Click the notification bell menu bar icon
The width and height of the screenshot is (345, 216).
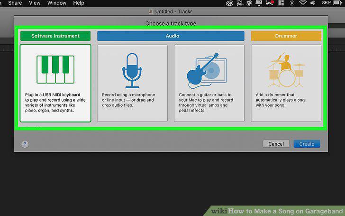tap(240, 3)
